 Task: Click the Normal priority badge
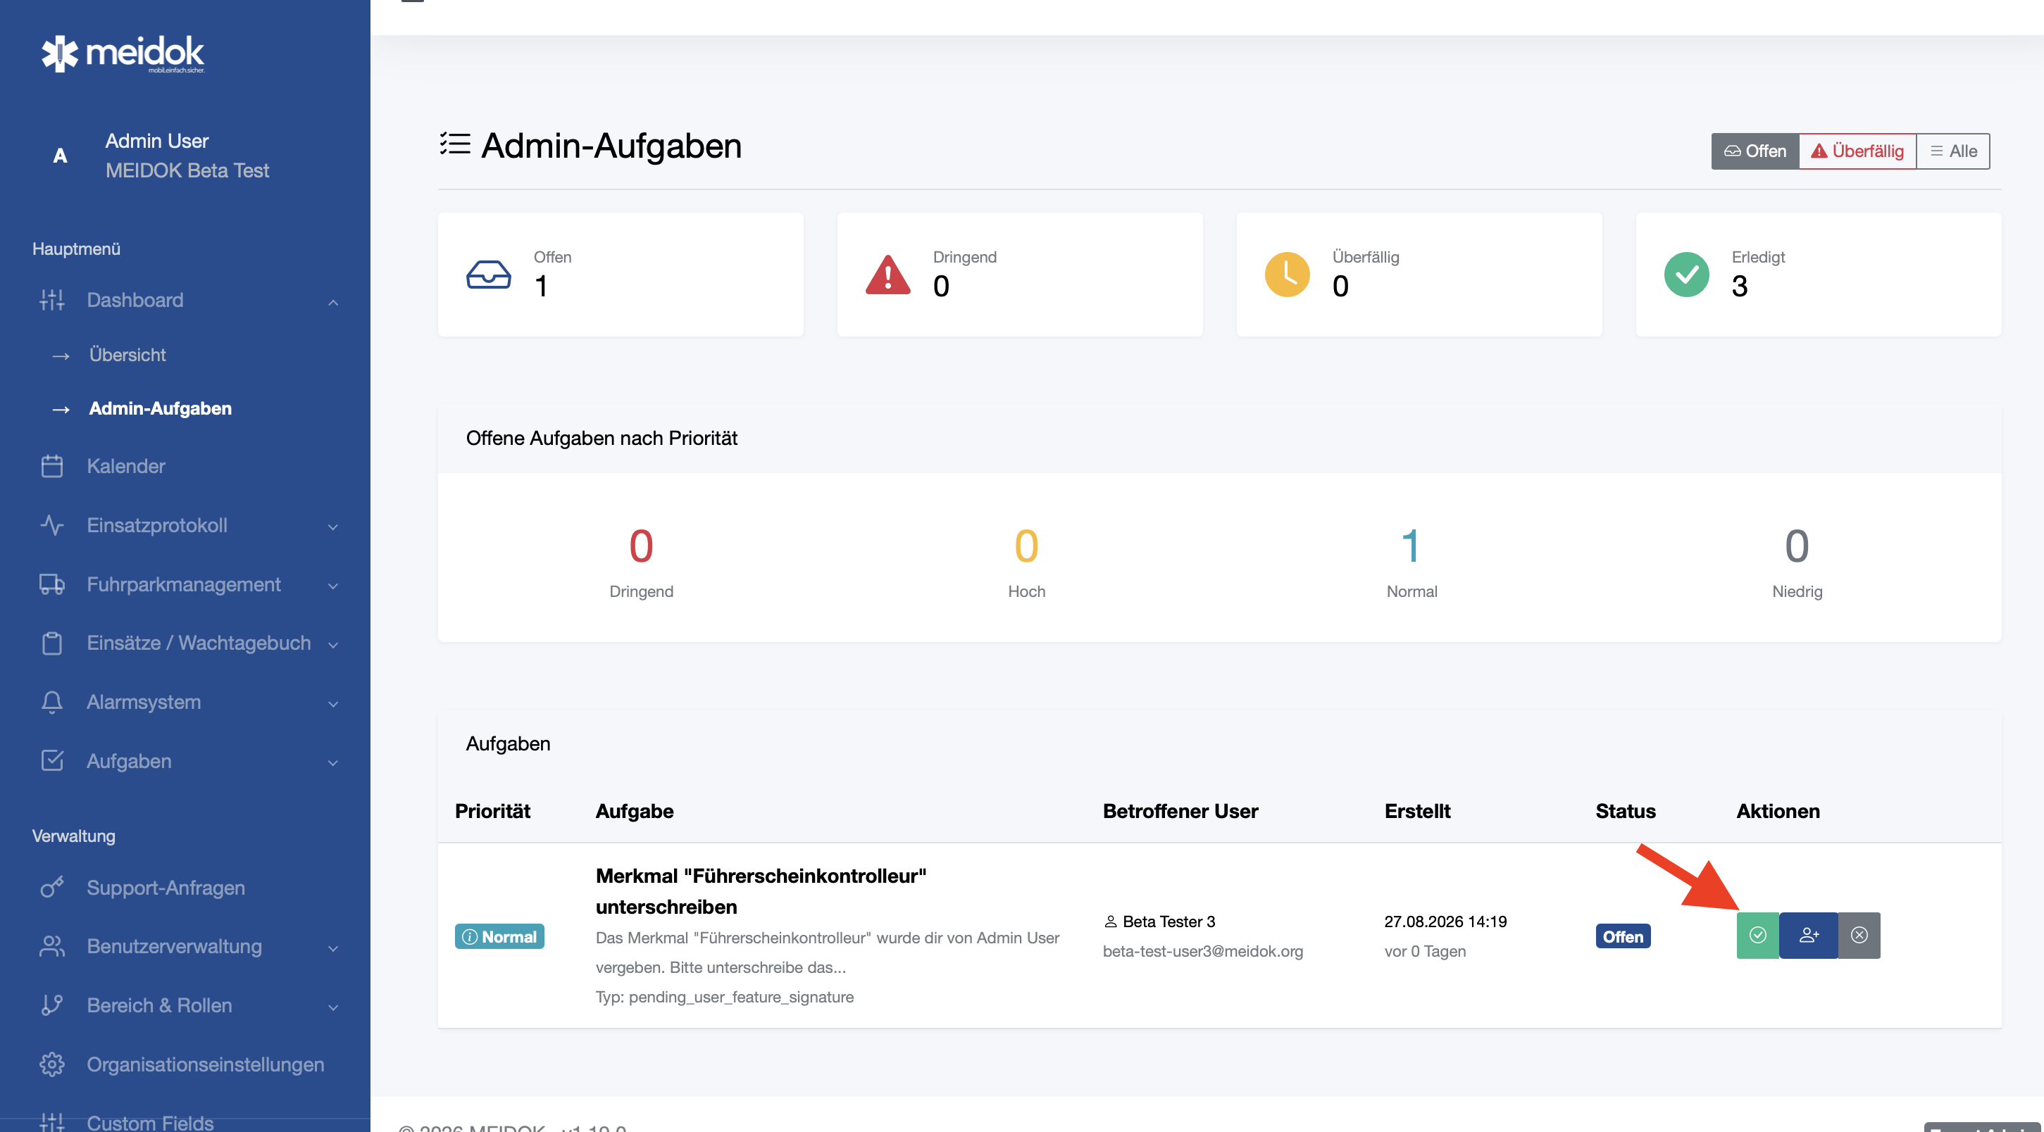499,936
